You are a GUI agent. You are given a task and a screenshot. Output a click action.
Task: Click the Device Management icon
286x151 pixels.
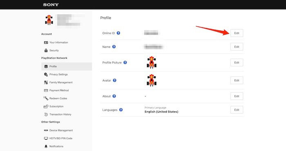click(46, 130)
